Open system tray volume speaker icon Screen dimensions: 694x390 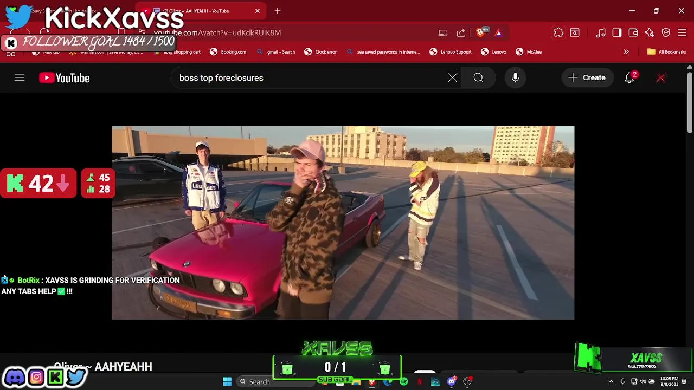pyautogui.click(x=642, y=381)
